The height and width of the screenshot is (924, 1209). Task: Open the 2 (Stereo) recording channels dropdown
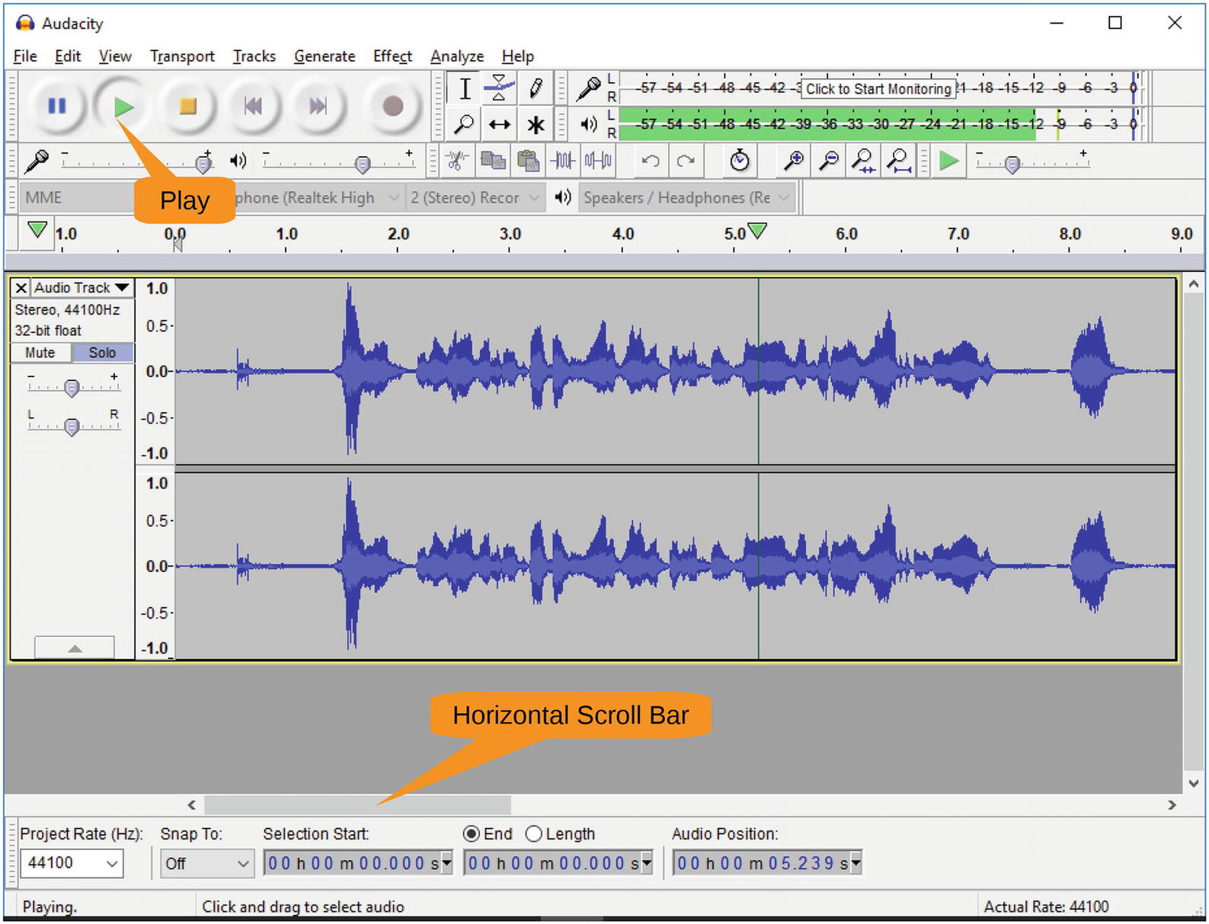tap(475, 198)
